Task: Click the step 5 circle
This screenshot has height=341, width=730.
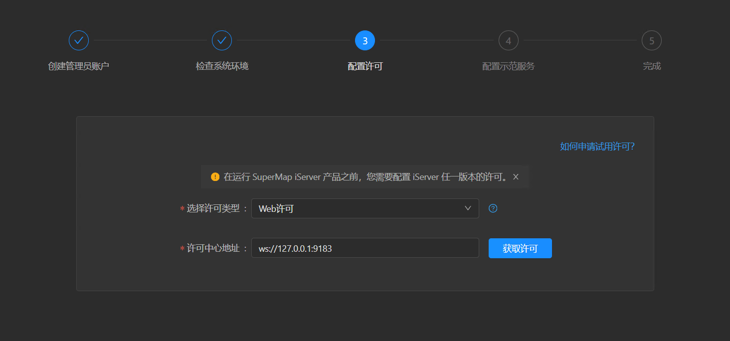Action: coord(652,40)
